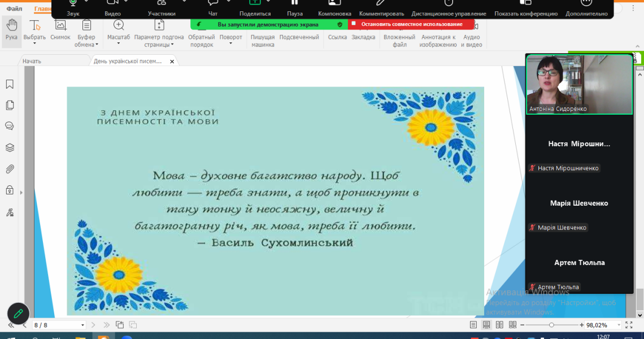Open the layers panel in left sidebar

(x=10, y=147)
